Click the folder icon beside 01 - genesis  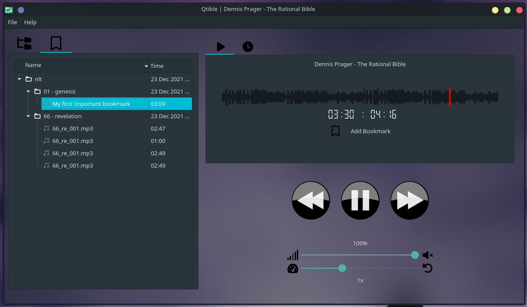tap(37, 91)
